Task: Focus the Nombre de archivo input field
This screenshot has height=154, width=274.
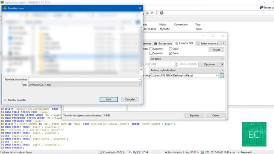Action: (83, 80)
